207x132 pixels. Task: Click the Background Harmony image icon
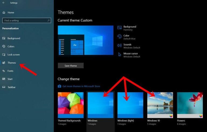[x=119, y=27]
